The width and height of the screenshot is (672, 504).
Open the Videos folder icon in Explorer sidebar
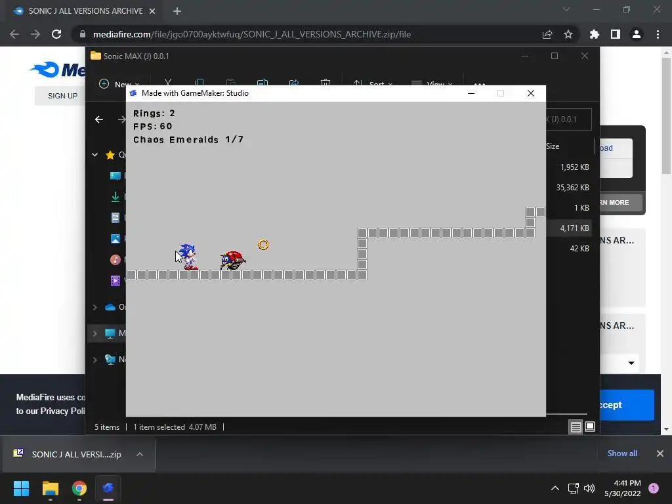click(115, 281)
